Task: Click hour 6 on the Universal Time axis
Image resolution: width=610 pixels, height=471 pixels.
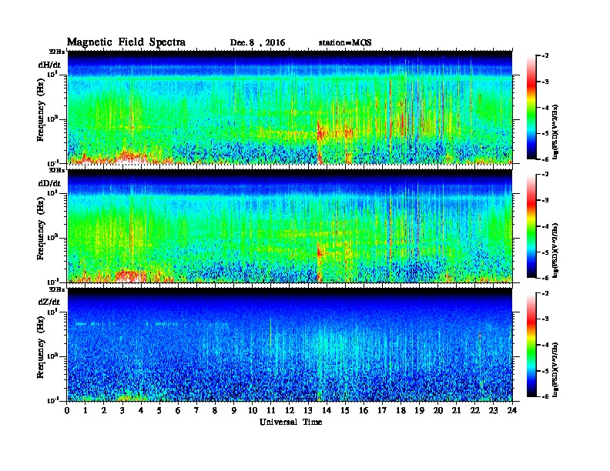Action: click(x=178, y=411)
